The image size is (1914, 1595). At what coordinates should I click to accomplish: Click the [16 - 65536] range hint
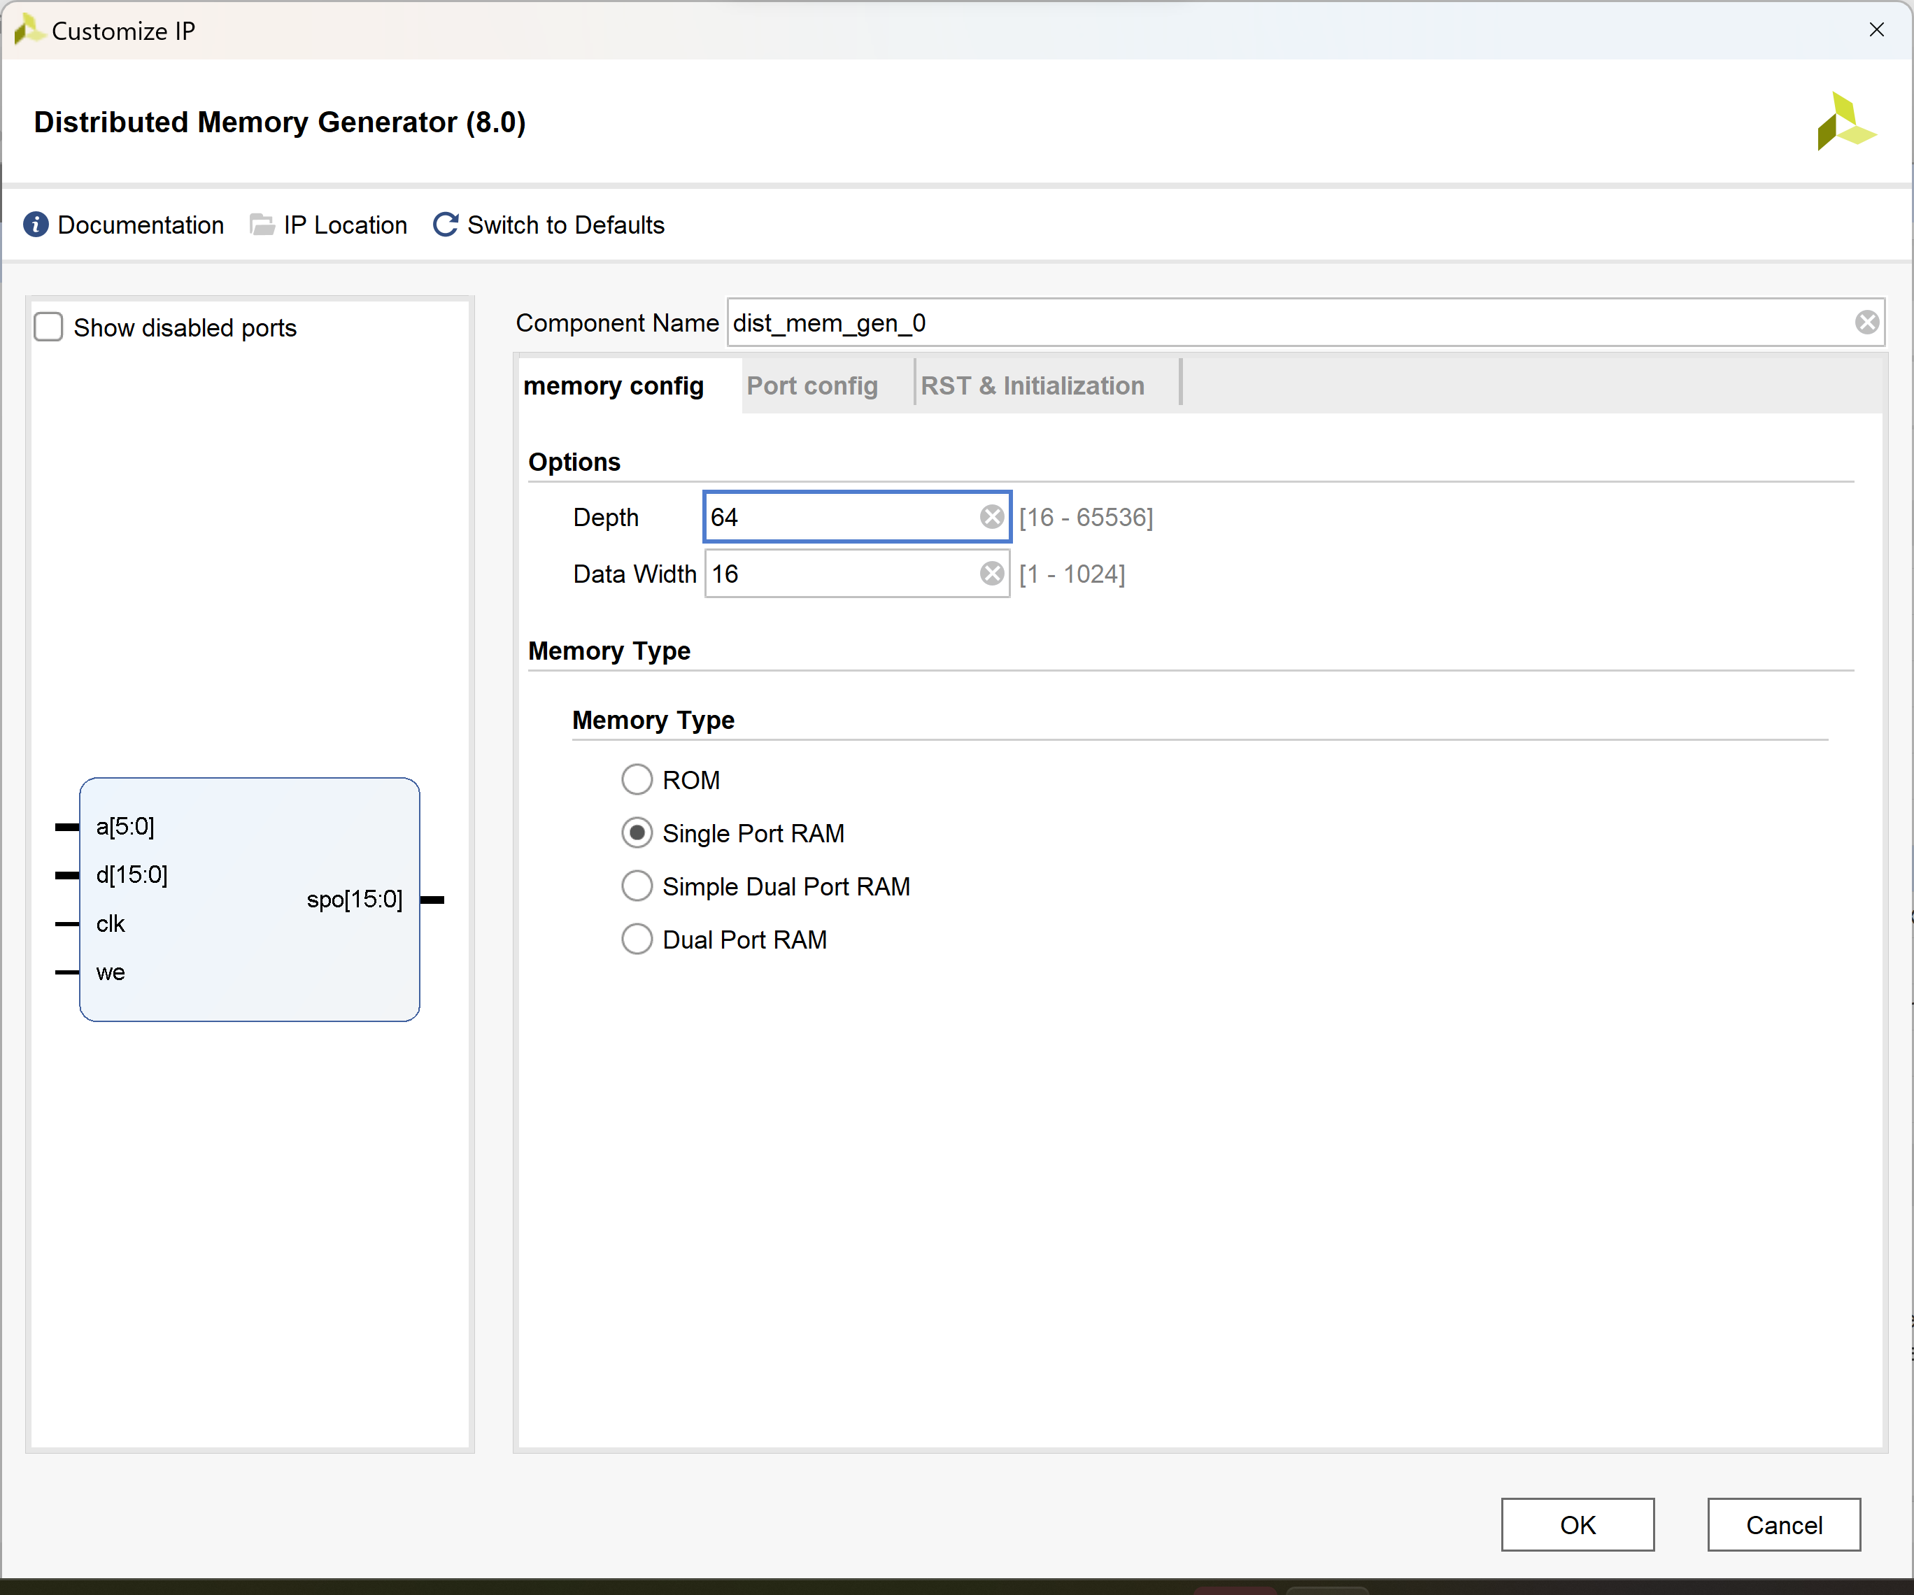1086,517
